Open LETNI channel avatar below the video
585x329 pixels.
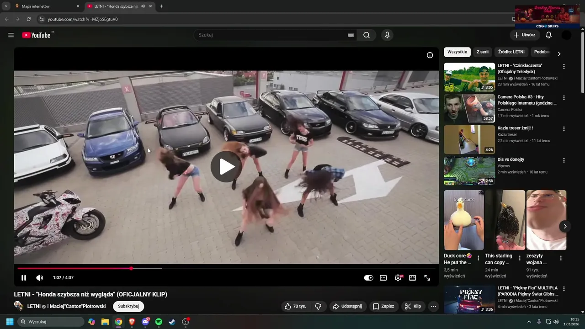click(19, 306)
